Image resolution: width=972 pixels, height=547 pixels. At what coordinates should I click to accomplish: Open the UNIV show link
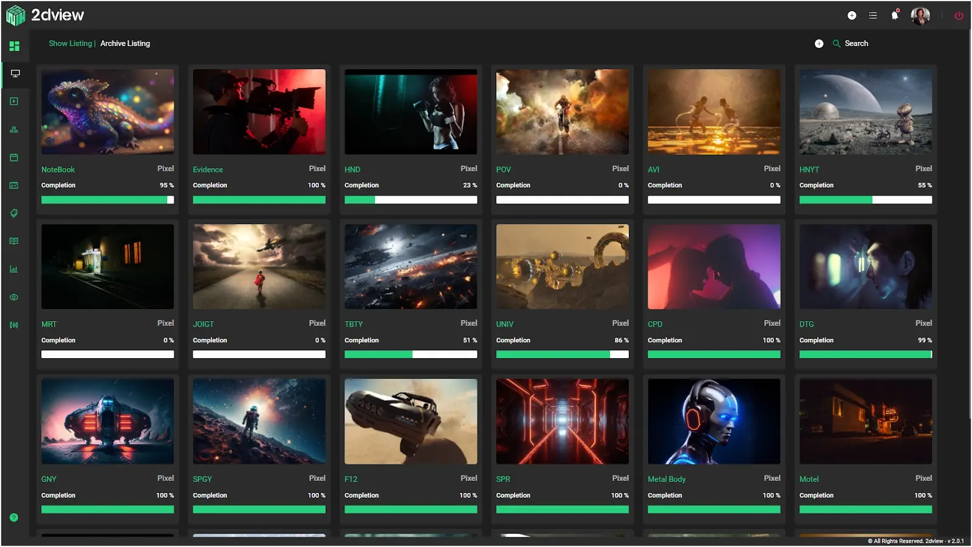pyautogui.click(x=505, y=324)
